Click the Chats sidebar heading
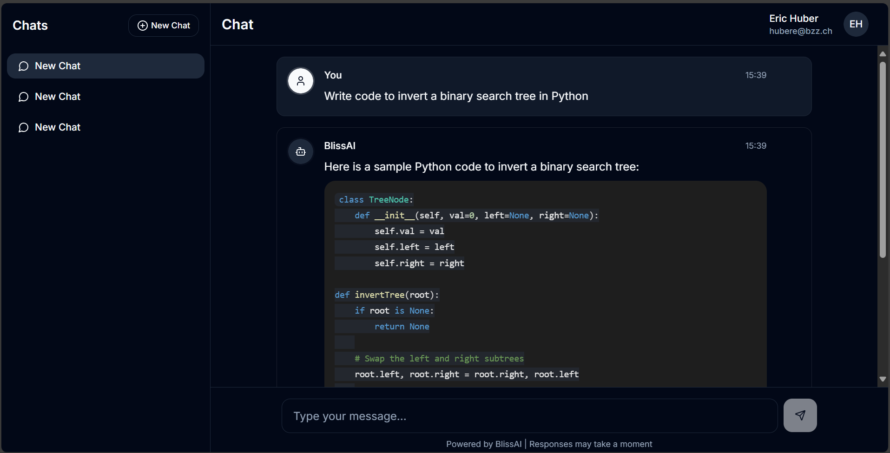Image resolution: width=890 pixels, height=453 pixels. (30, 26)
